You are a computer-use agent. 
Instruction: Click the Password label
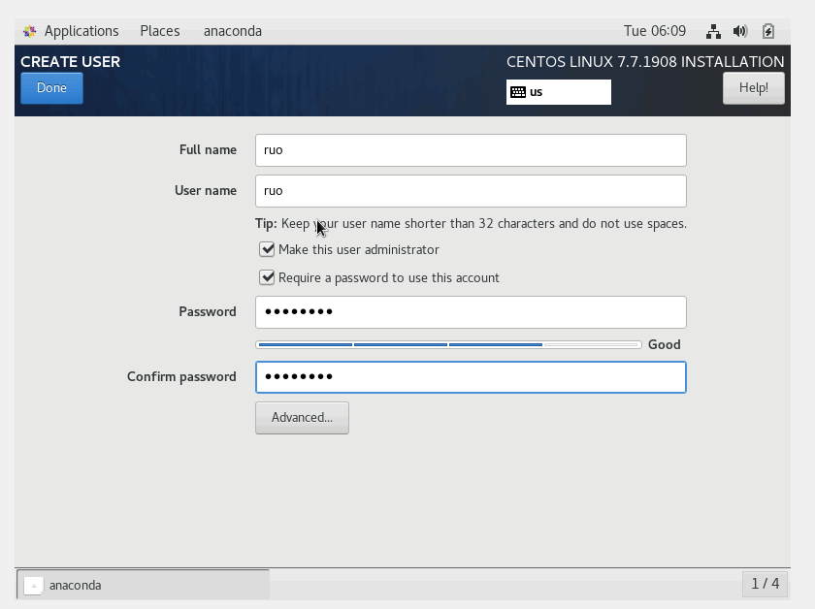click(208, 311)
